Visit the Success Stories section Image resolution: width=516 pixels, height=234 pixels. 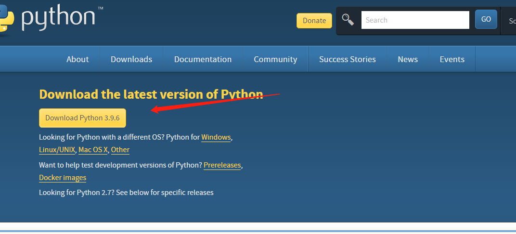[347, 59]
